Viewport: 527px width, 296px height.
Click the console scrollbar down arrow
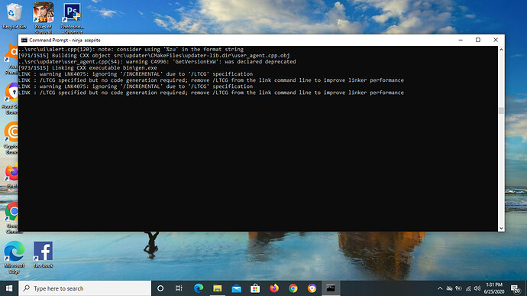pyautogui.click(x=501, y=228)
